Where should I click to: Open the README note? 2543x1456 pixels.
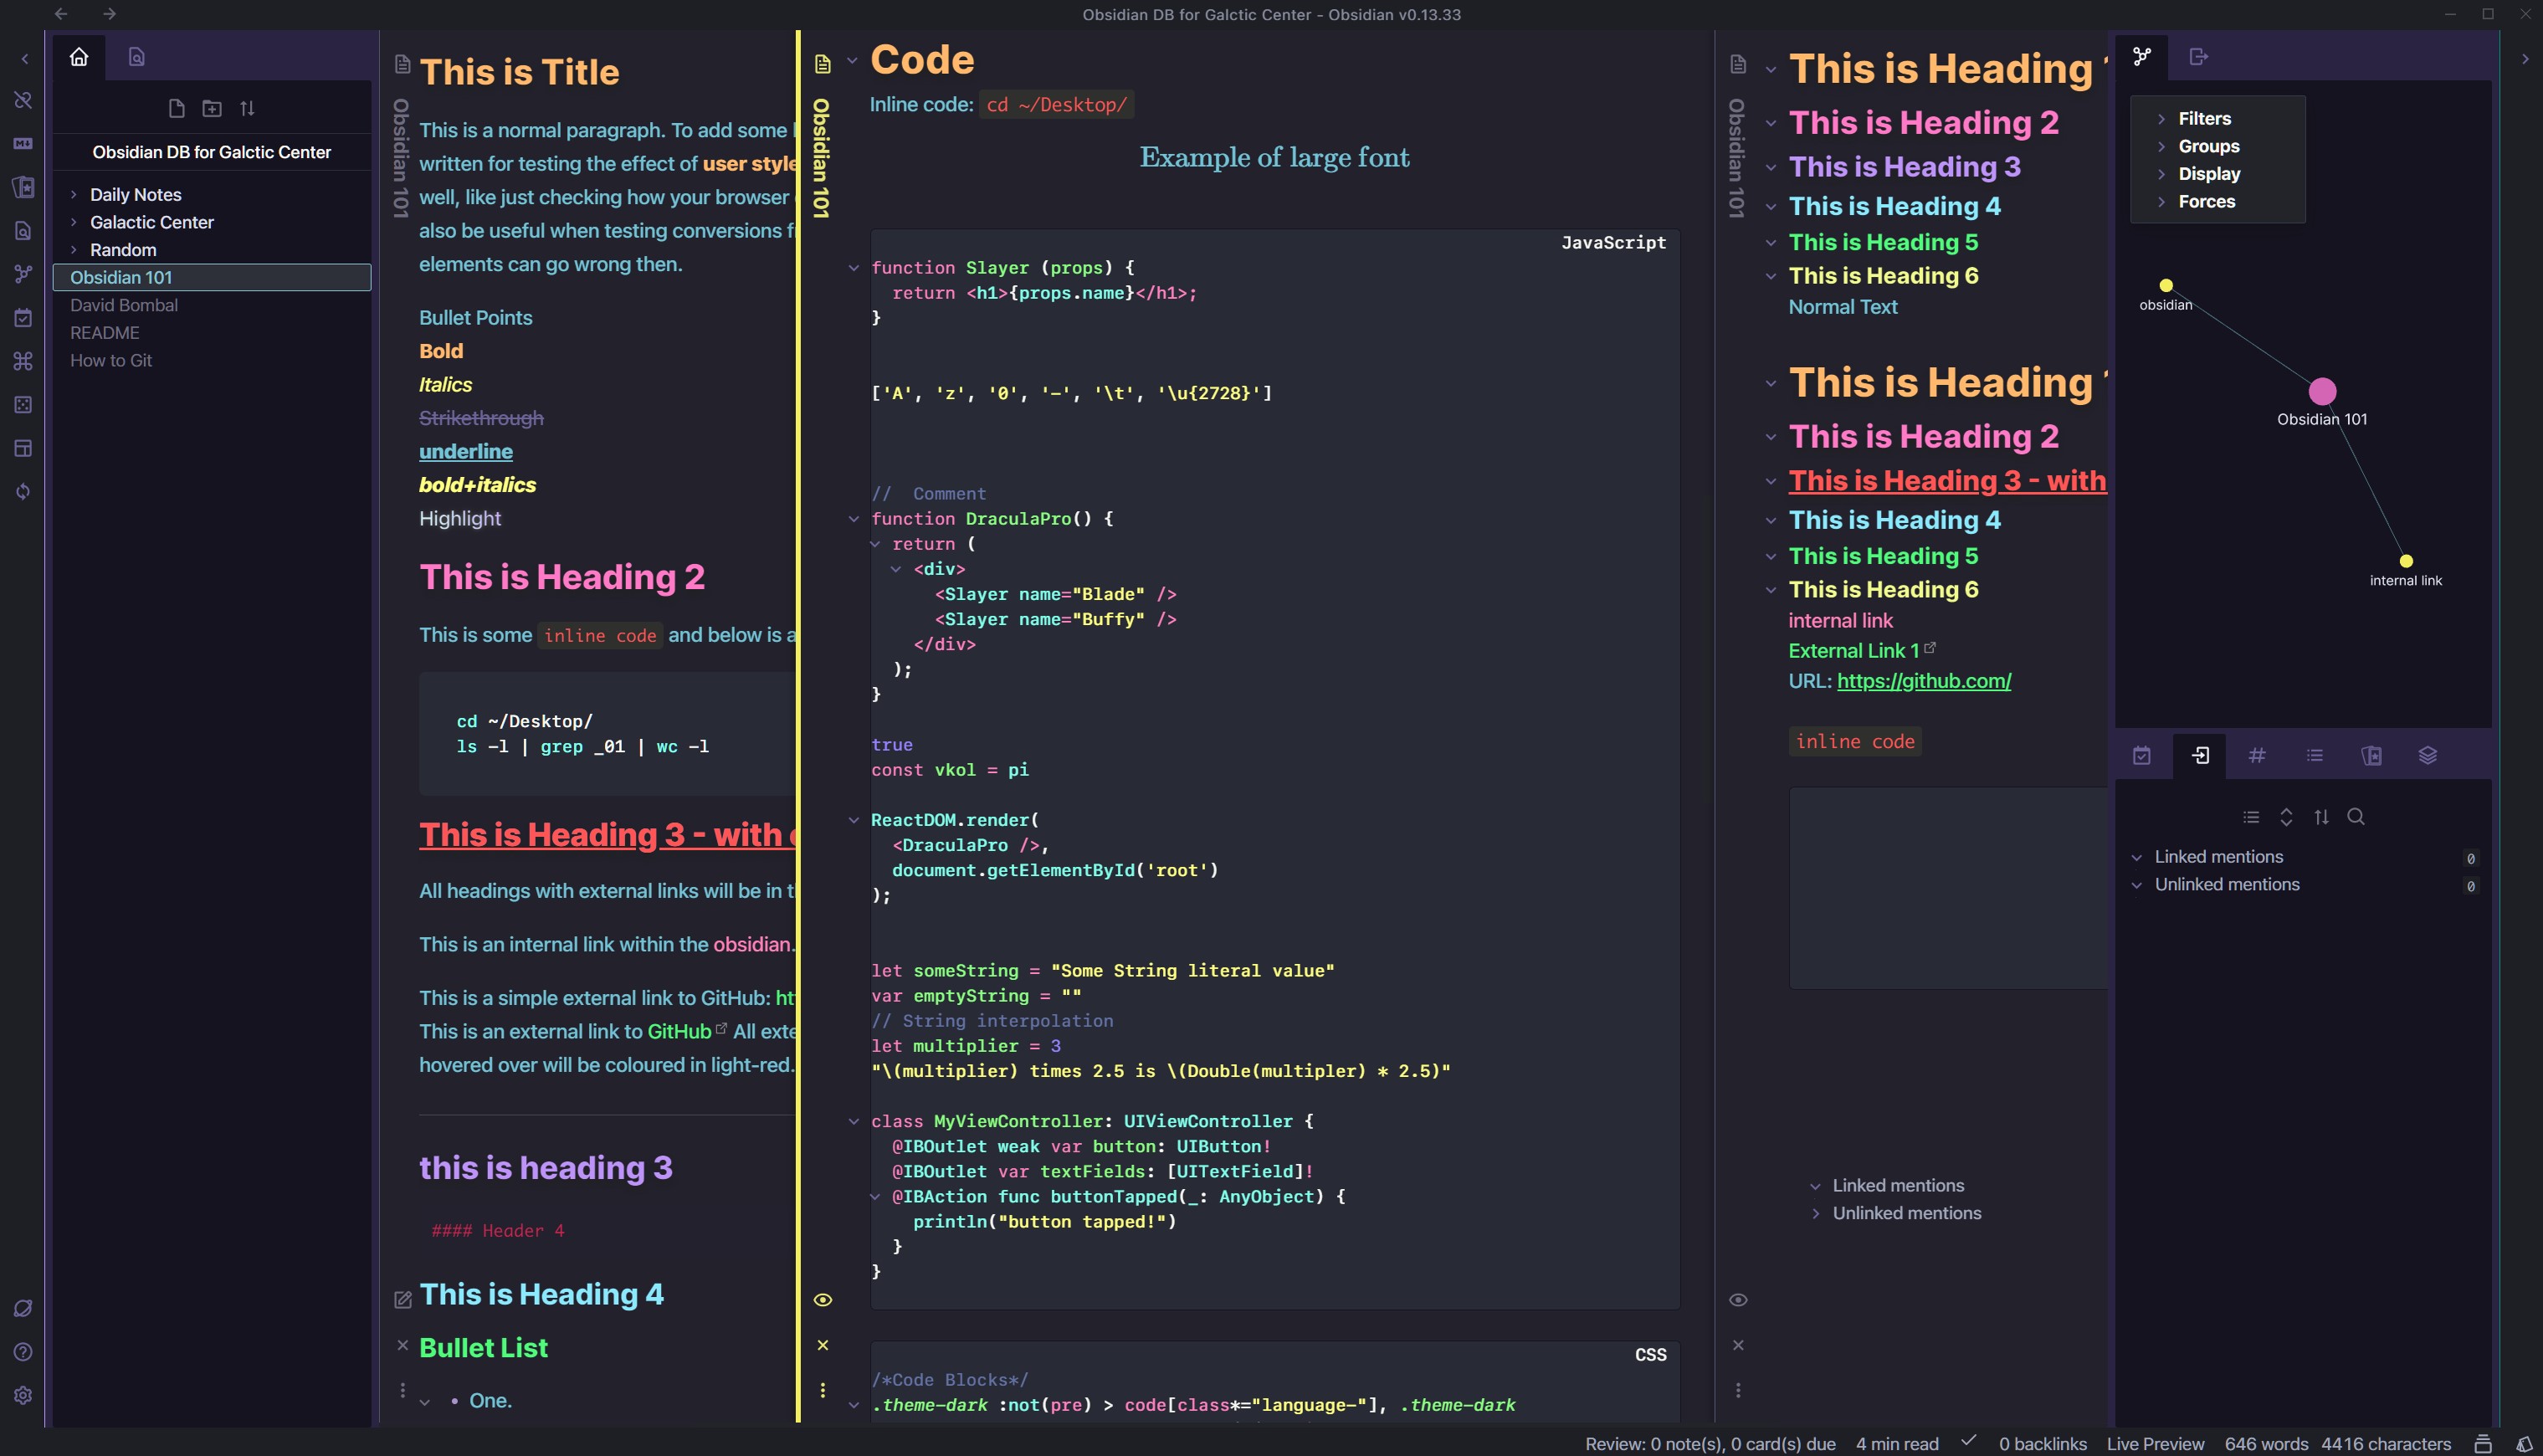pyautogui.click(x=105, y=333)
